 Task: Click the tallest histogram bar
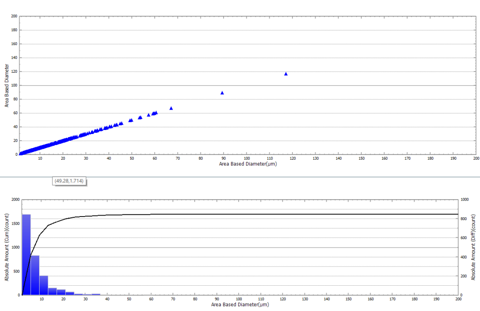(x=26, y=255)
